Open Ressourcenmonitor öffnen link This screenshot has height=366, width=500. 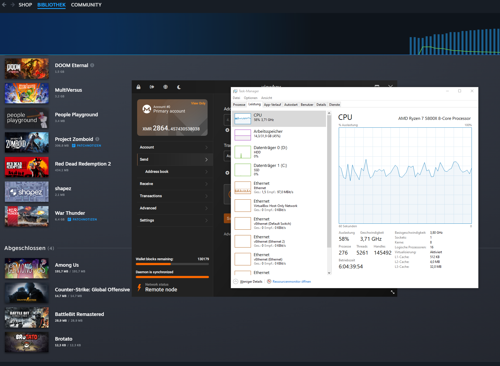(291, 282)
